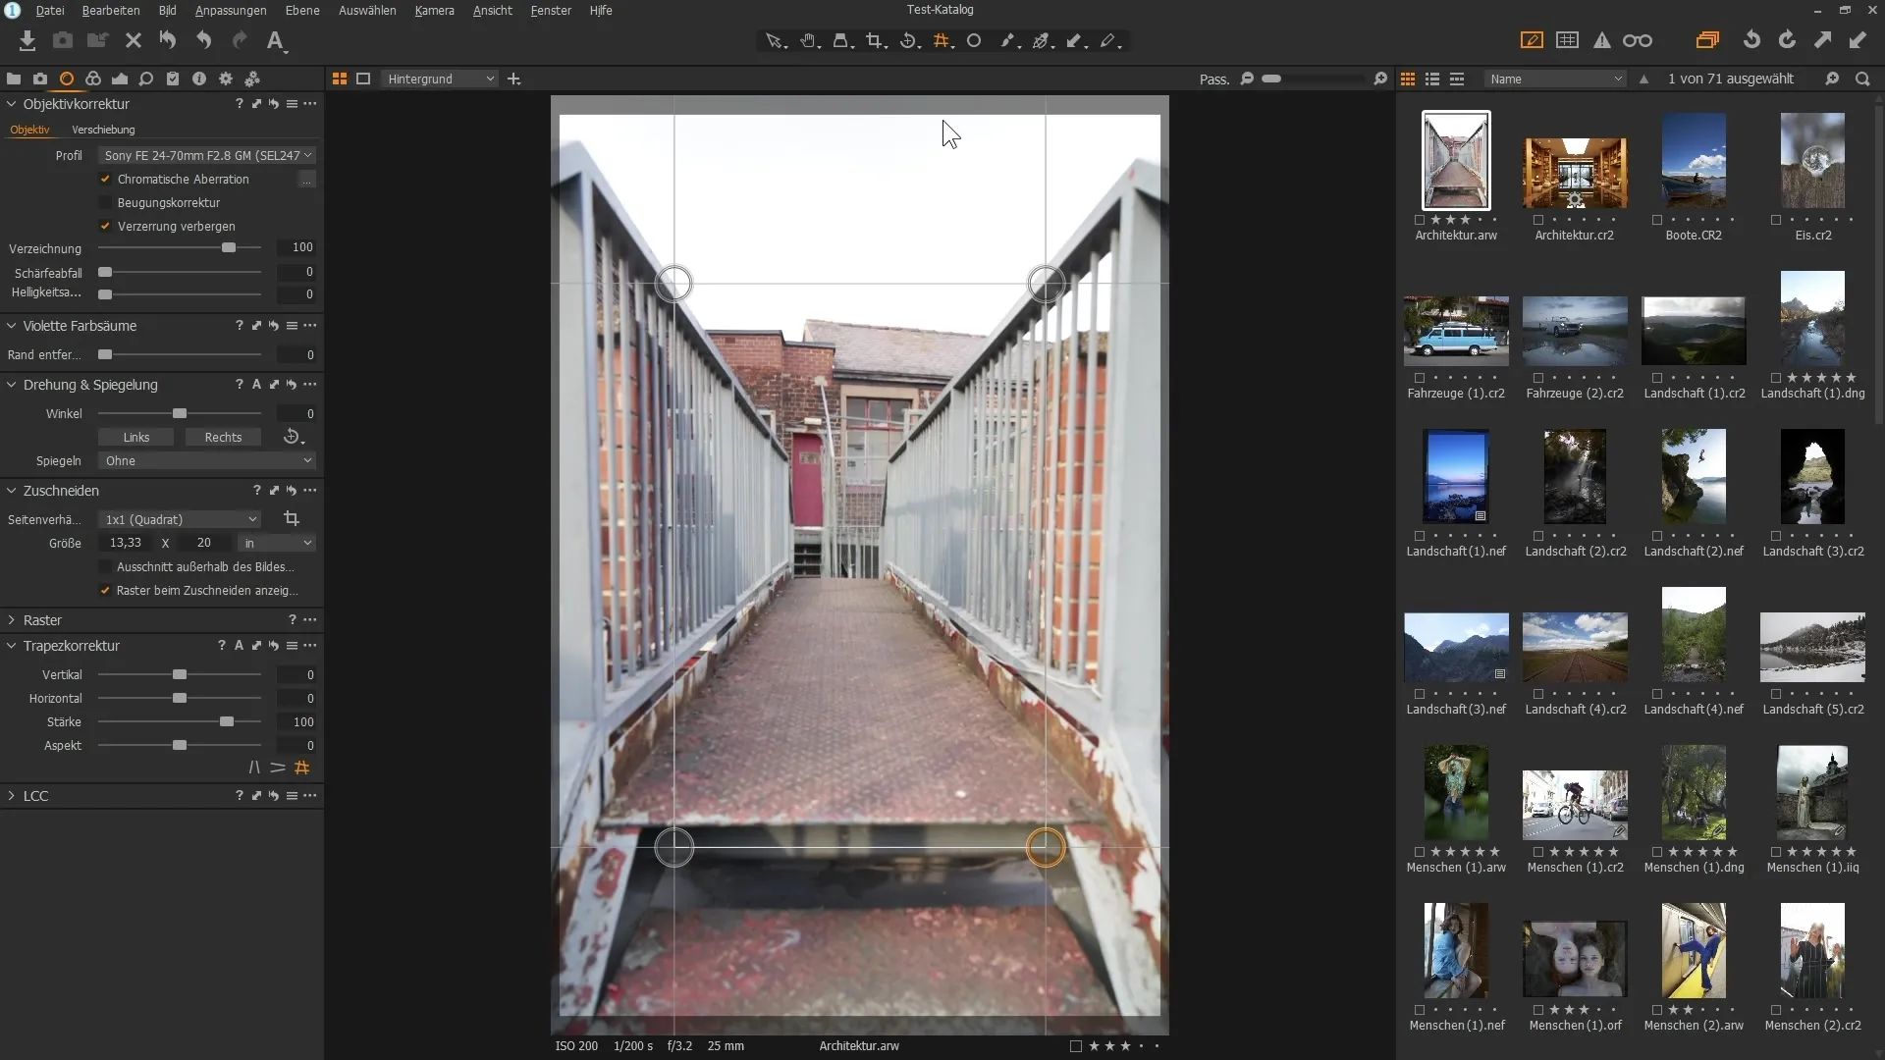Toggle annotations display icon

pos(1532,40)
